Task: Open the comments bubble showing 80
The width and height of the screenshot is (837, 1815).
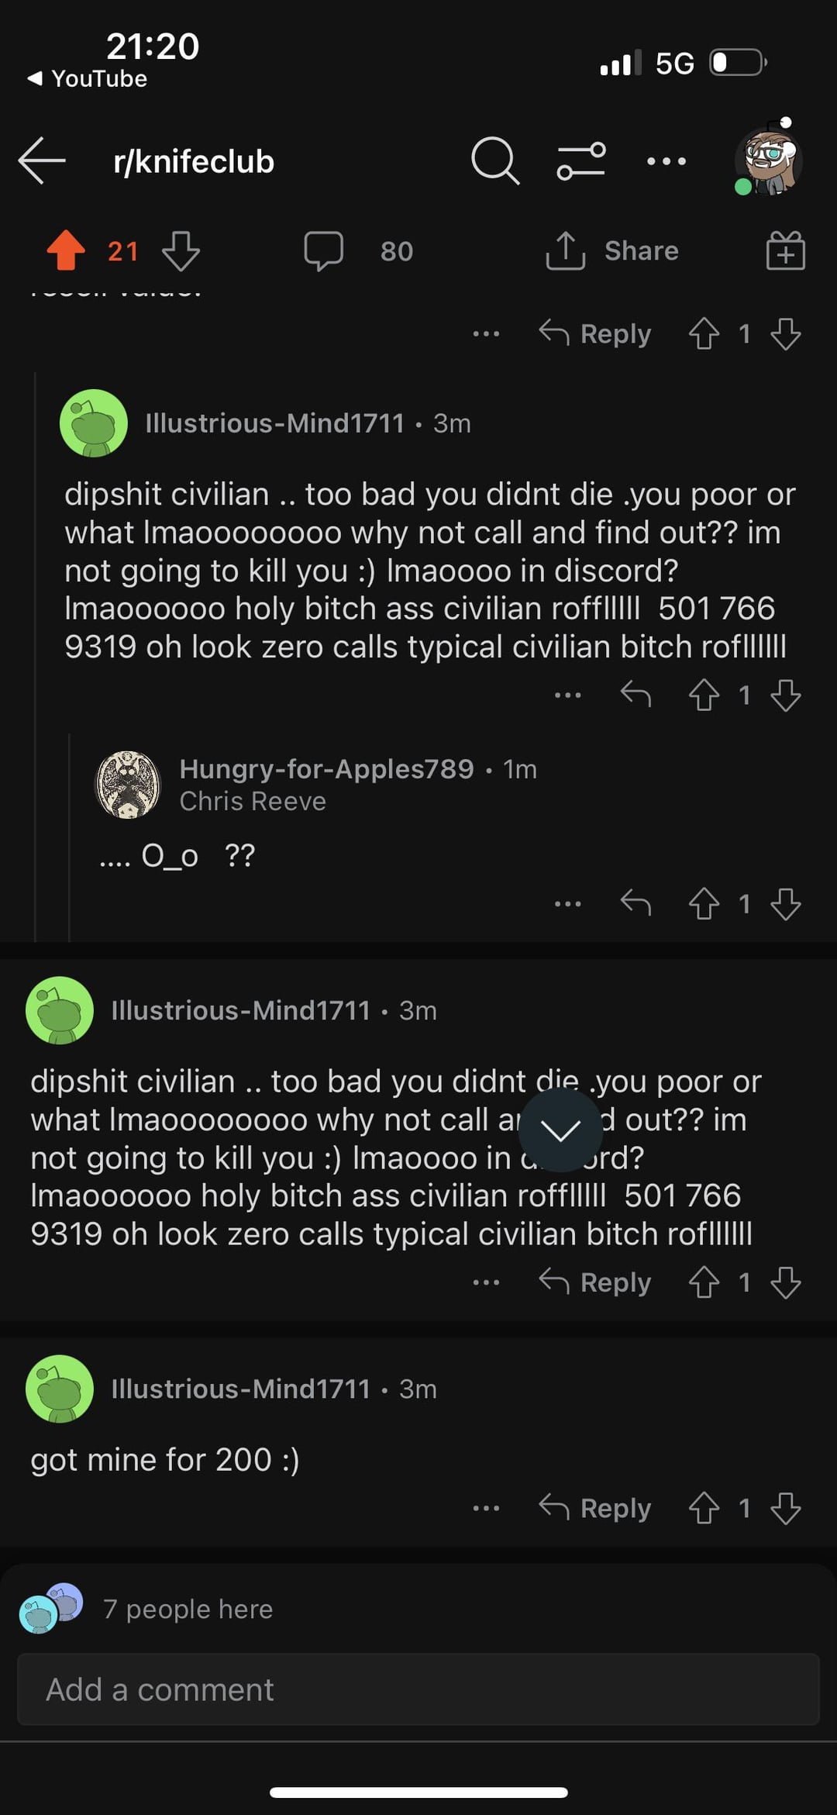Action: tap(324, 250)
